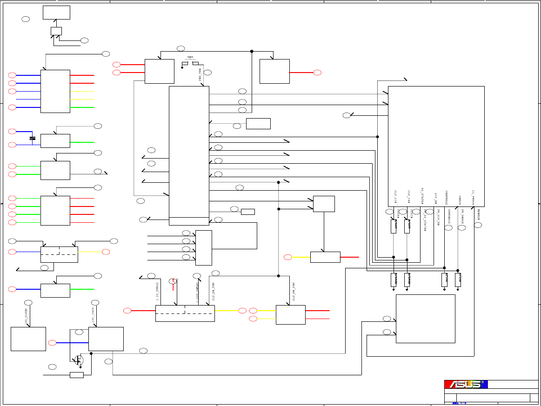The width and height of the screenshot is (541, 406).
Task: Click the CPU_VRON signal label
Action: (x=93, y=315)
